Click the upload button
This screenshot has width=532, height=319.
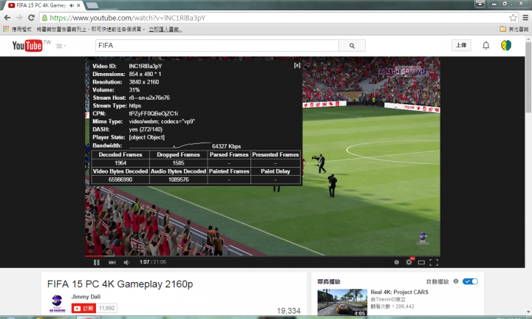(x=461, y=45)
